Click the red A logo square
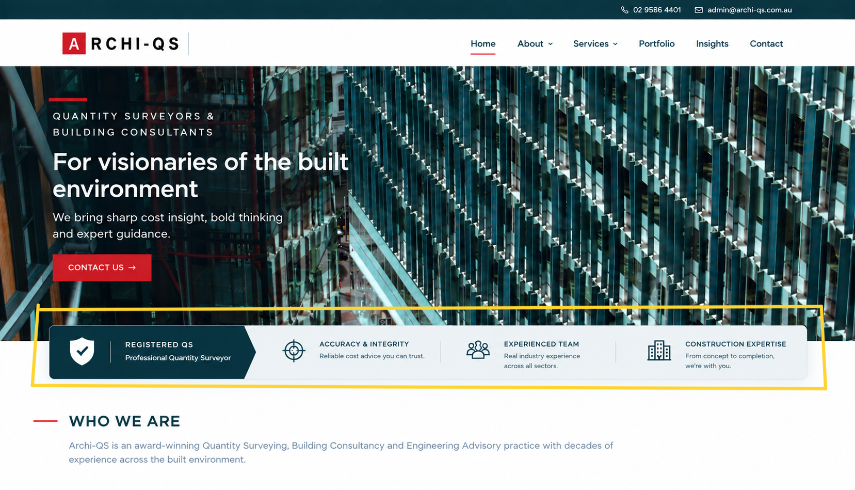 [74, 43]
